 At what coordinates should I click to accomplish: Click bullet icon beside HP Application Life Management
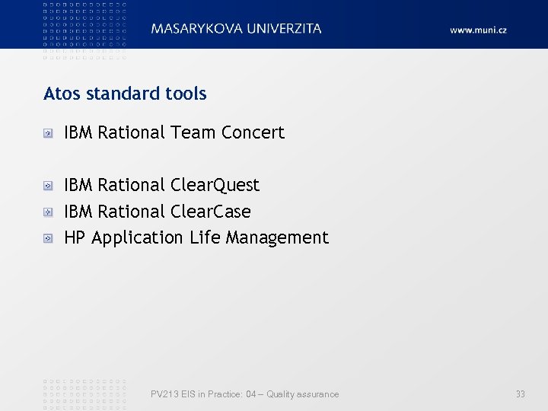click(48, 238)
